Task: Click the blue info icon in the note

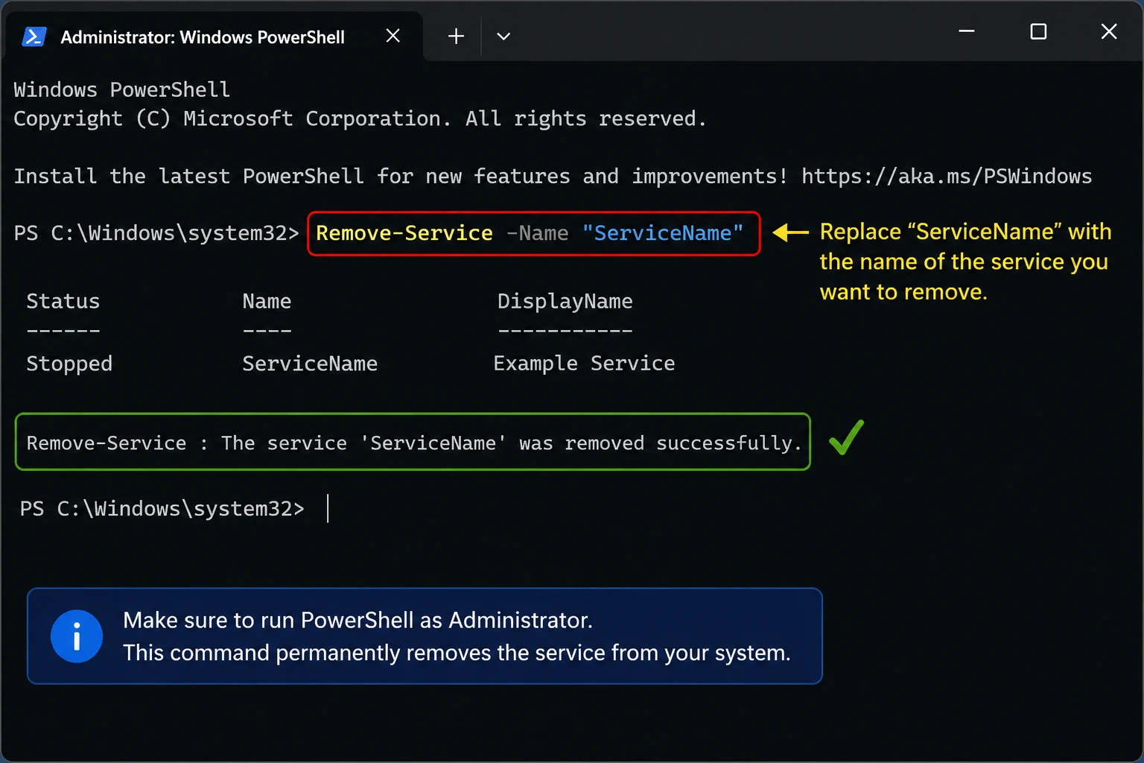Action: tap(77, 636)
